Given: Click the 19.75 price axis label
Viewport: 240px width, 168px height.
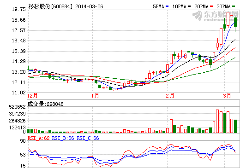Looking at the screenshot, I should click(19, 10).
